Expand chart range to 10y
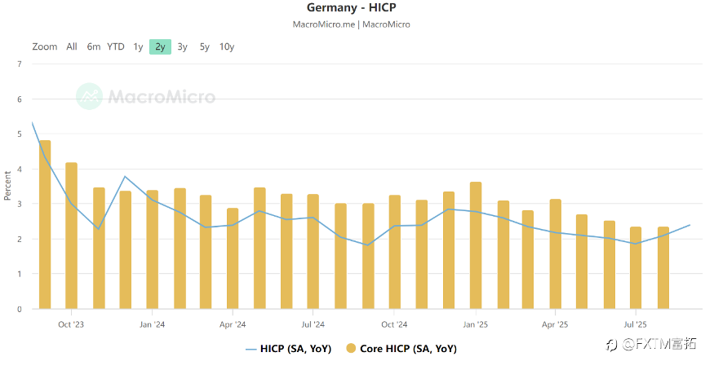The width and height of the screenshot is (705, 370). (x=227, y=46)
